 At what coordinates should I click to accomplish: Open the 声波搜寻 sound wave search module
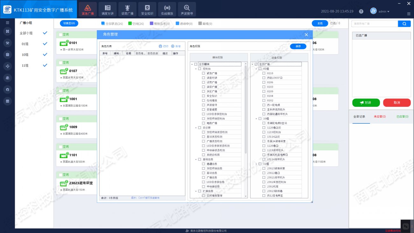pos(187,10)
